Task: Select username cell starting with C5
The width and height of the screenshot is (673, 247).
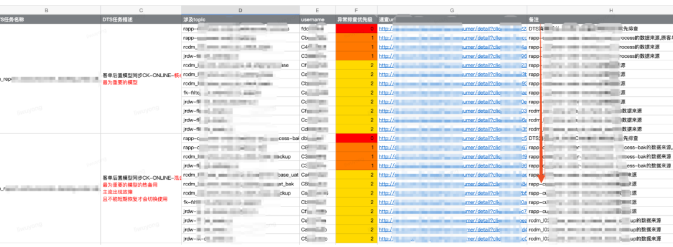Action: click(317, 238)
